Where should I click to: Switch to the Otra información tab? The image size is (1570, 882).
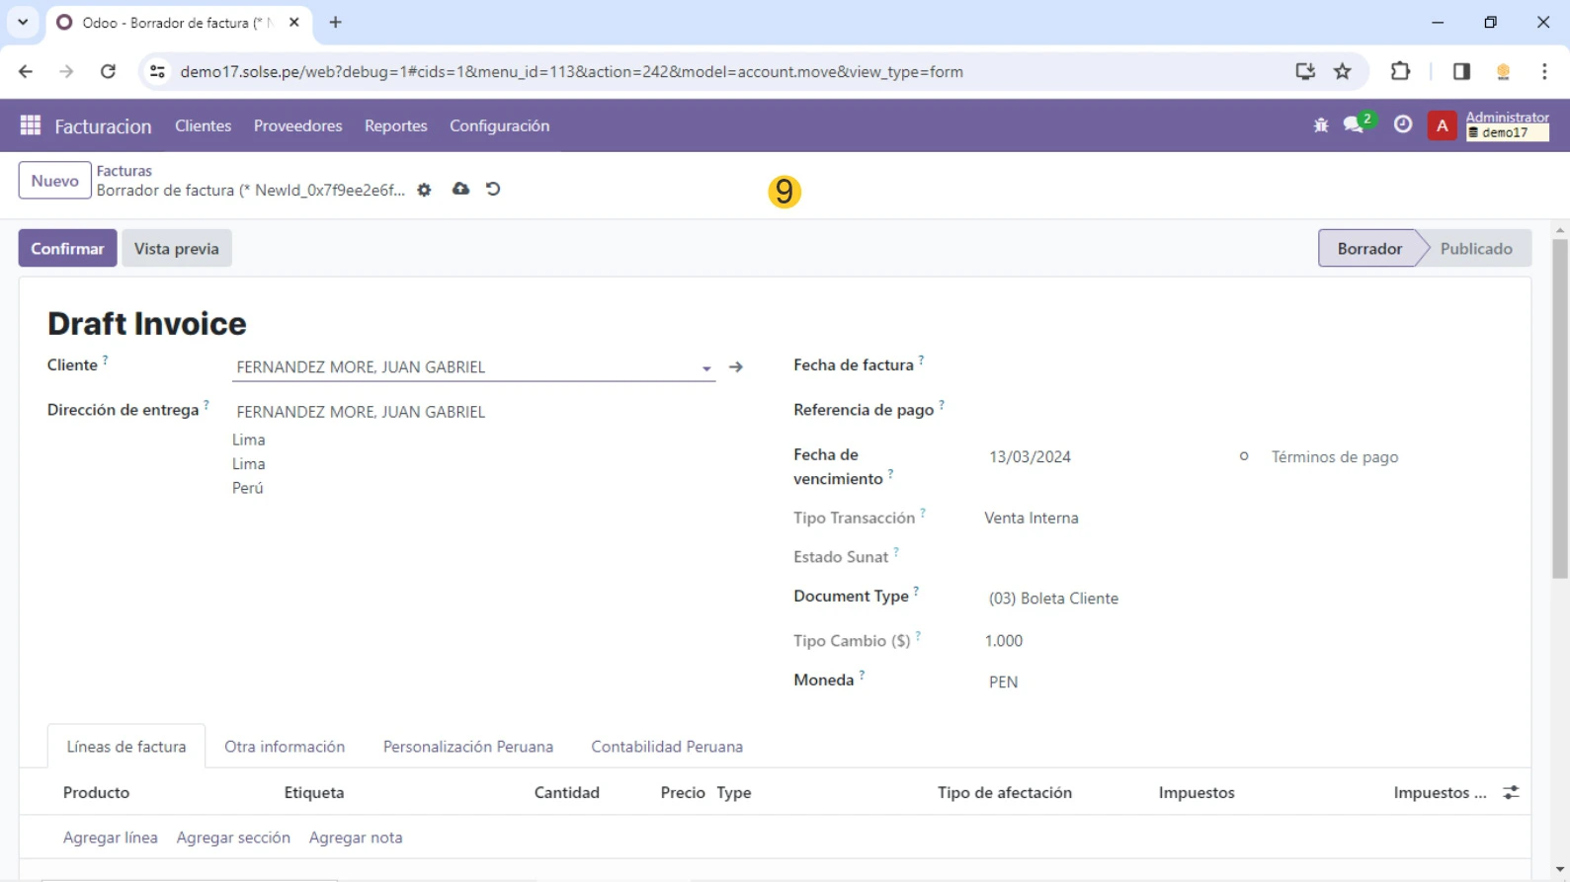click(285, 747)
